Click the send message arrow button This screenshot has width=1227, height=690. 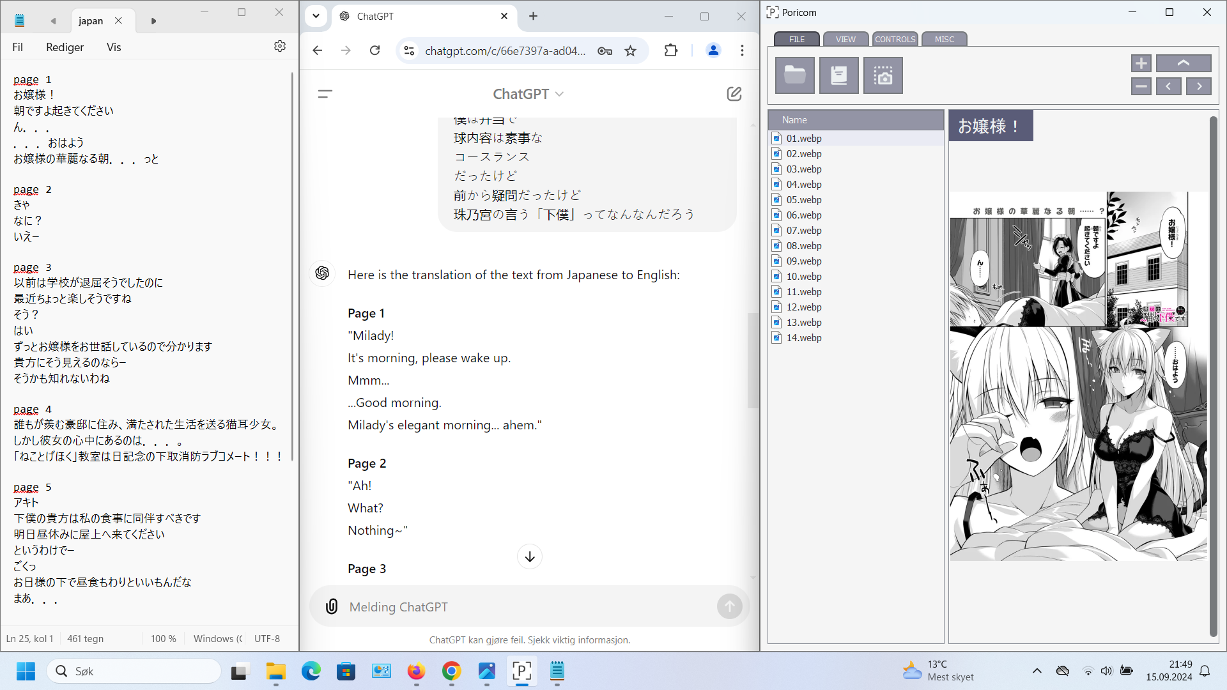tap(730, 606)
